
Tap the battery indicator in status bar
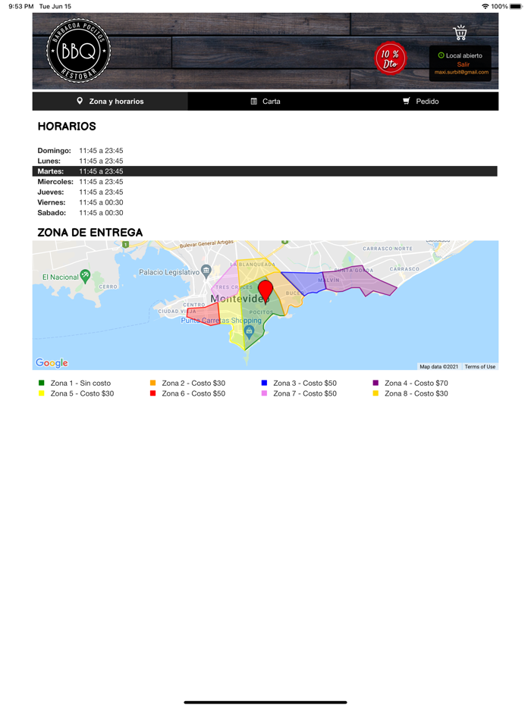pyautogui.click(x=516, y=6)
